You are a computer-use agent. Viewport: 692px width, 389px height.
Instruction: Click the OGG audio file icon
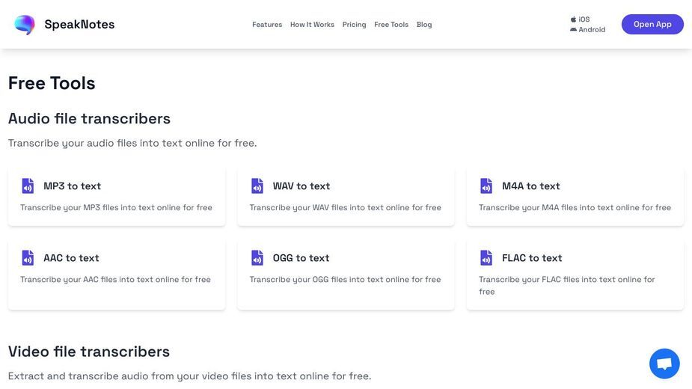click(257, 258)
